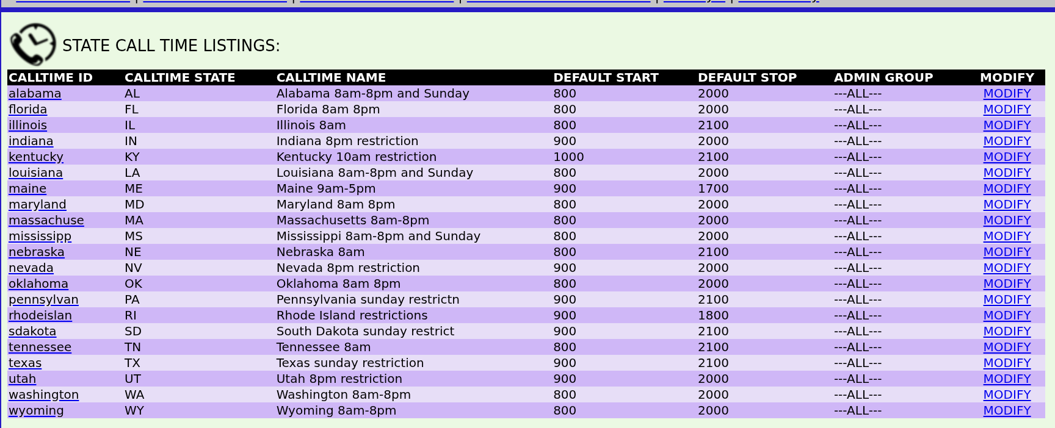The height and width of the screenshot is (428, 1055).
Task: Click MODIFY for Maine 9am-5pm
Action: 1007,188
